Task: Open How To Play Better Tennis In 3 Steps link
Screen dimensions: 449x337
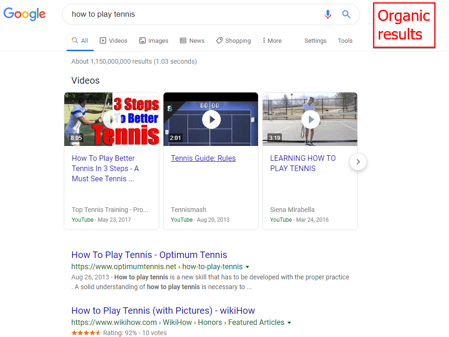Action: coord(105,168)
